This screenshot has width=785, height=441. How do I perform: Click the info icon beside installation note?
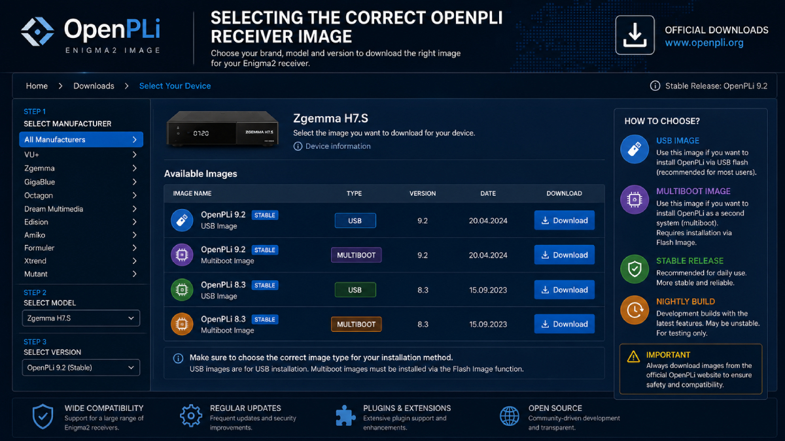(x=178, y=358)
